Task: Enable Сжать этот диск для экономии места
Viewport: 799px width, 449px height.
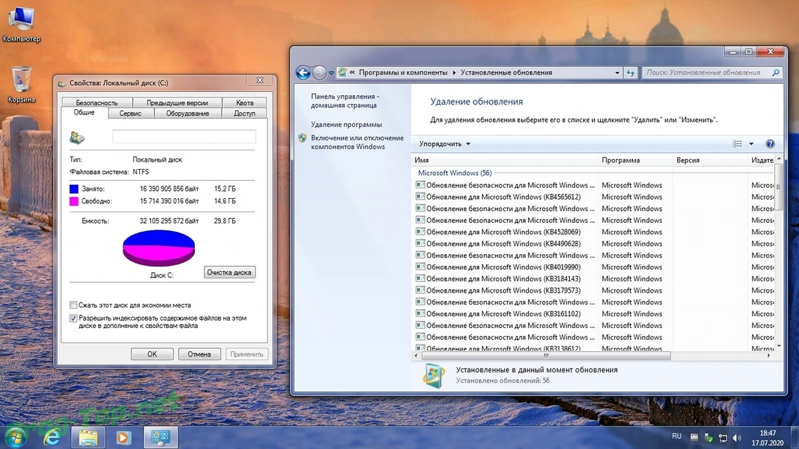Action: [73, 305]
